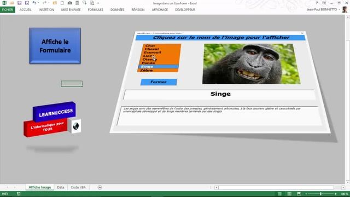Open the Jean-Paul BONNETTO account menu
350x197 pixels.
click(x=323, y=10)
